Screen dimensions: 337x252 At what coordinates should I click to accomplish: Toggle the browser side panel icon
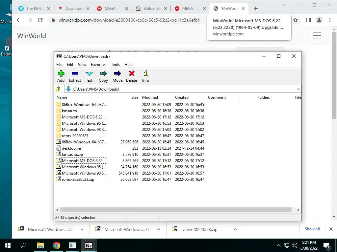pyautogui.click(x=309, y=20)
